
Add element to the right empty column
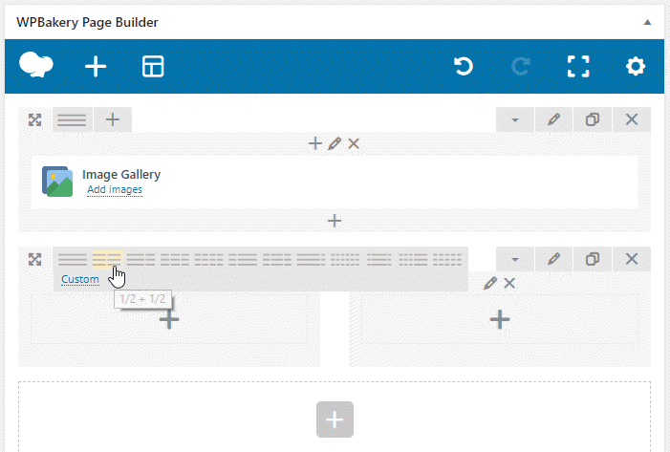[499, 319]
